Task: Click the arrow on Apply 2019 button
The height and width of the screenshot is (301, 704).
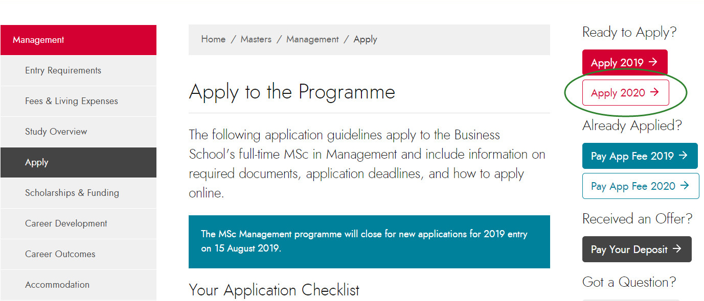Action: point(653,62)
